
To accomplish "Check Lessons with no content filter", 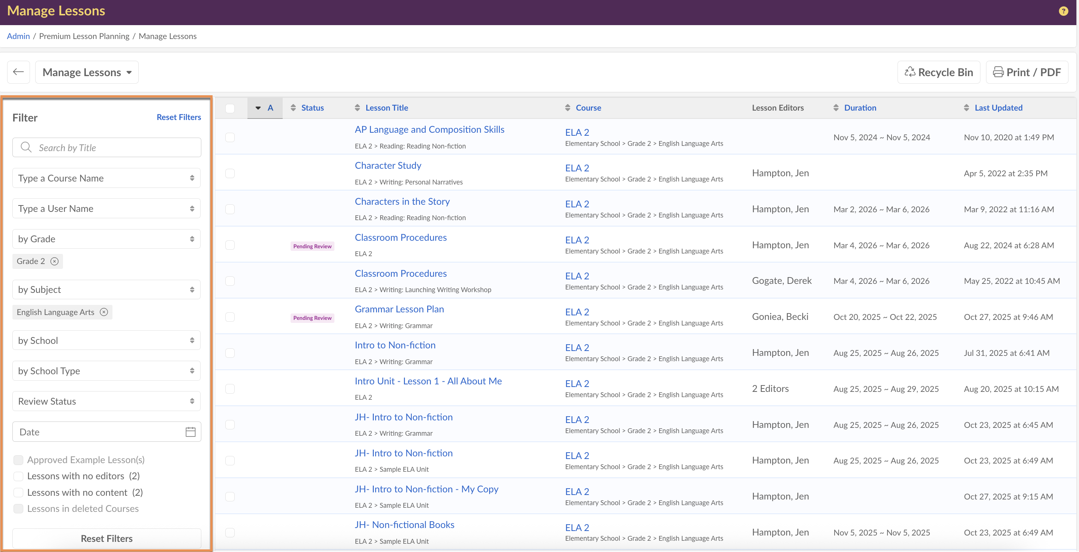I will click(x=18, y=492).
